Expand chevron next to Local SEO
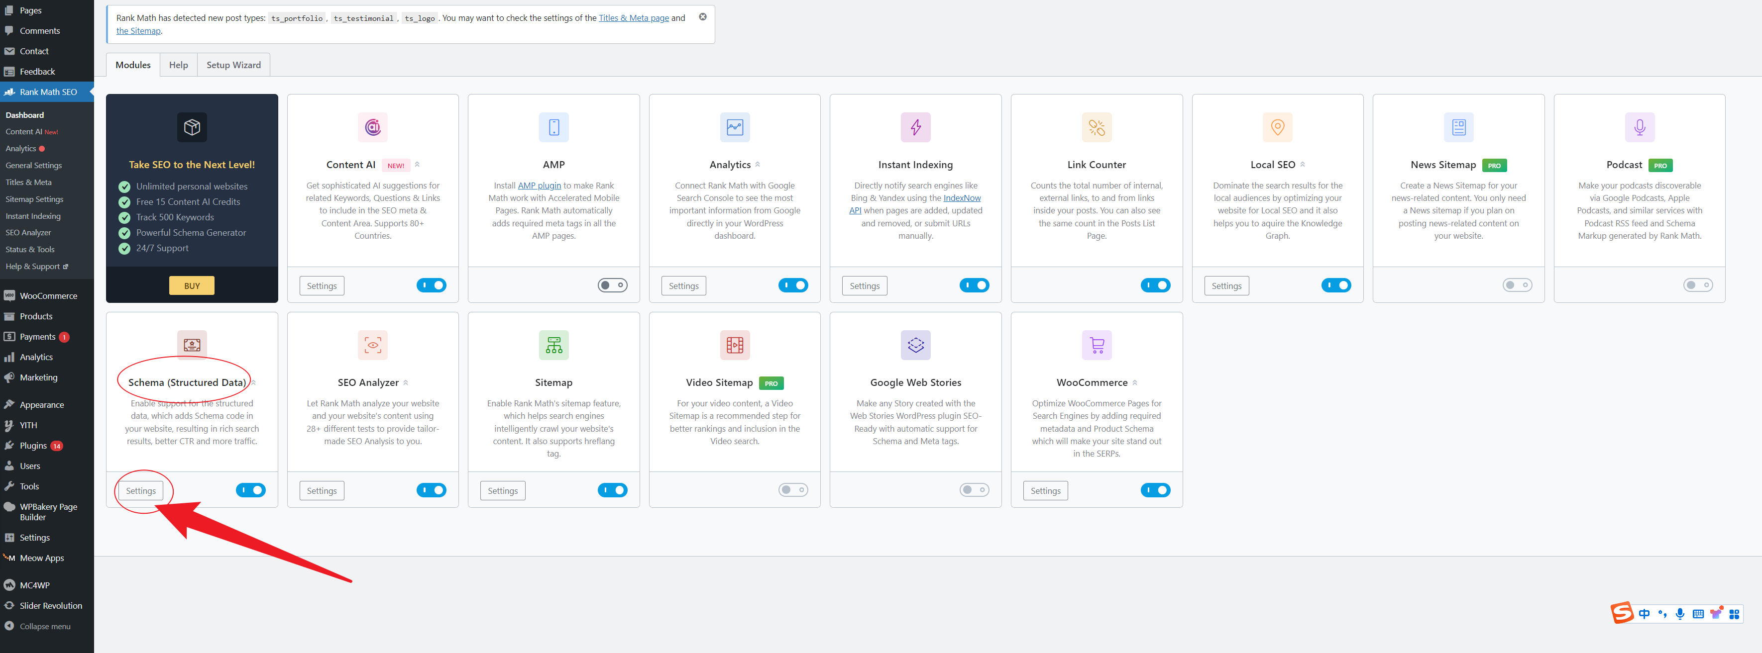1762x653 pixels. pos(1303,165)
